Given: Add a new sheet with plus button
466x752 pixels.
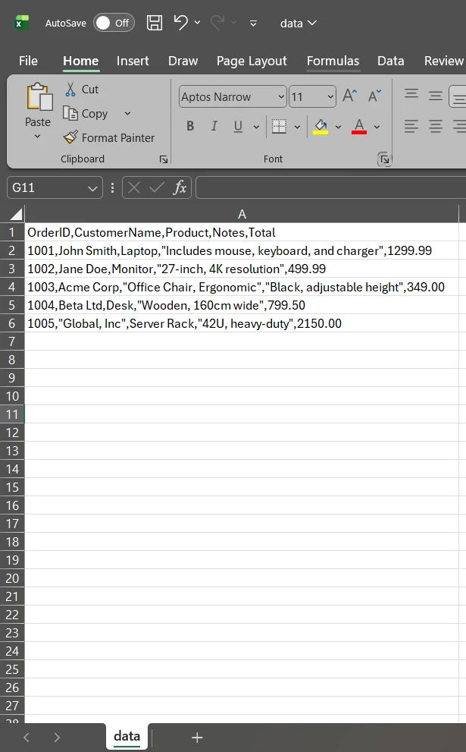Looking at the screenshot, I should click(197, 737).
